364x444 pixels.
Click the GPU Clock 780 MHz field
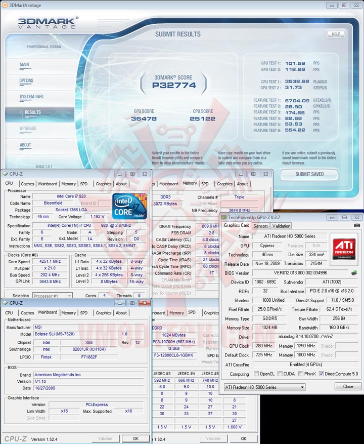tap(264, 346)
